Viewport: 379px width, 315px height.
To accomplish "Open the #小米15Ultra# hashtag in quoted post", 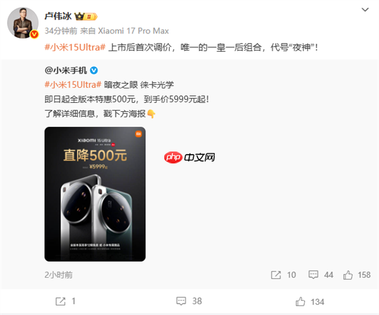I will coord(73,85).
